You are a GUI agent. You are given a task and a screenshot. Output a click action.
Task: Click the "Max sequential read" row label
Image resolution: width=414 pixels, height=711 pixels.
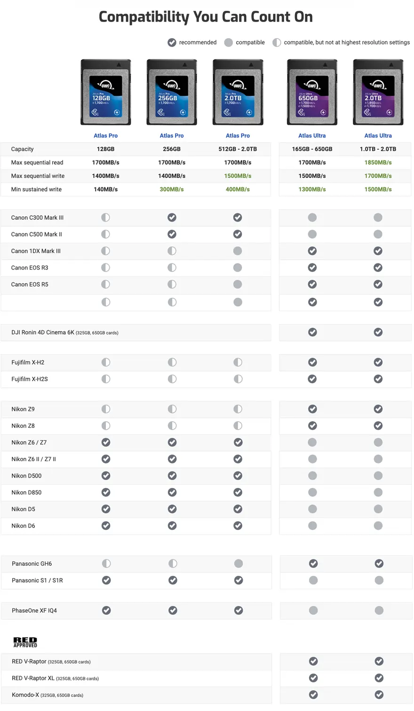click(x=37, y=162)
